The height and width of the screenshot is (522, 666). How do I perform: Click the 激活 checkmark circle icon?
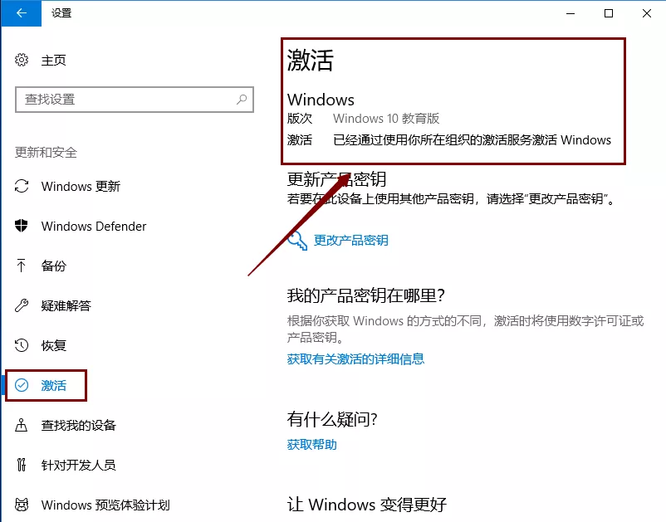(x=22, y=385)
